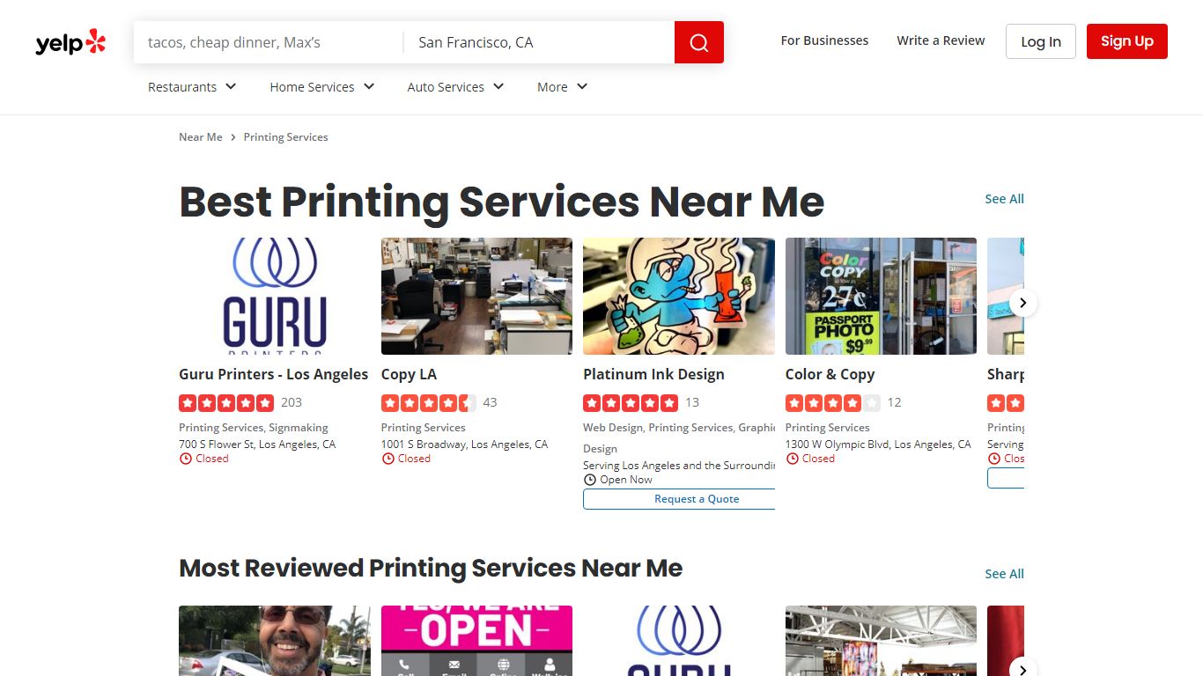The width and height of the screenshot is (1203, 676).
Task: Click the Platinum Ink Design sticker photo
Action: click(x=679, y=296)
